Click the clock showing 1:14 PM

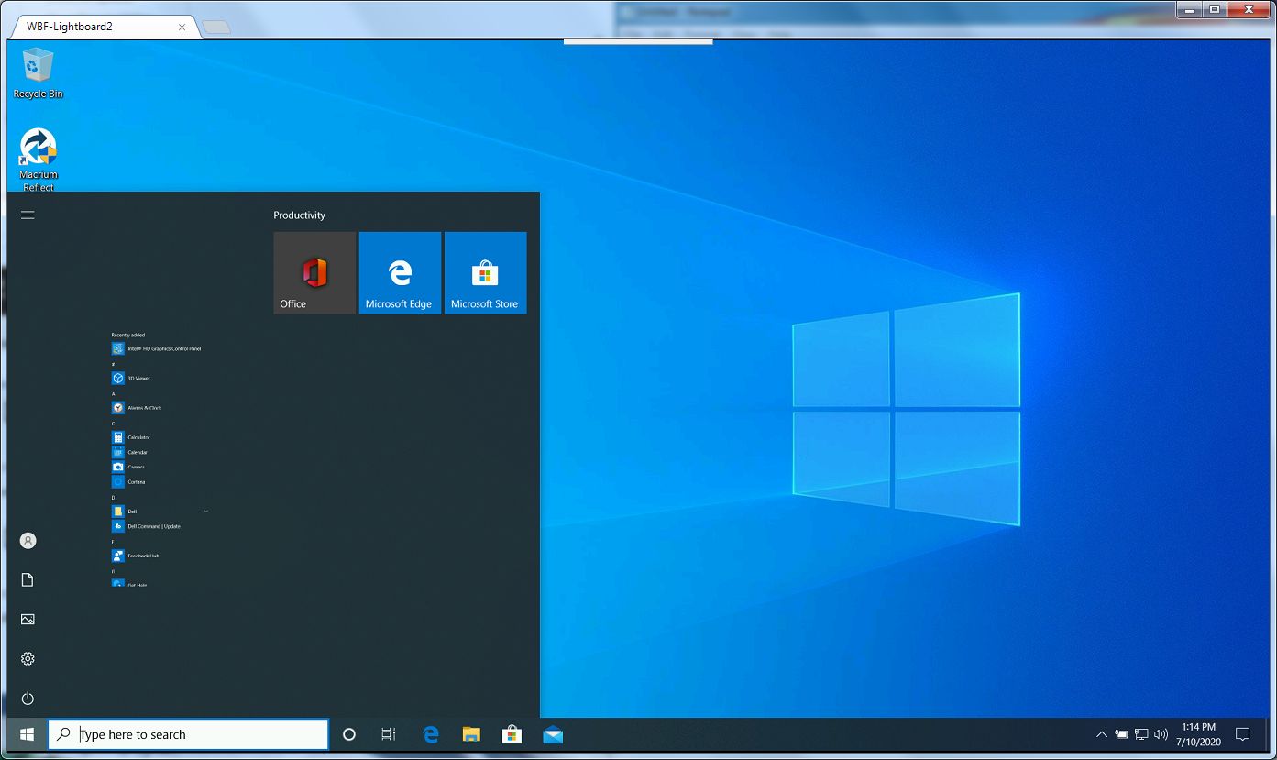point(1199,734)
